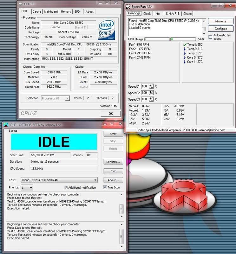
Task: Click lower ORTHOS log scroll-down arrow
Action: coord(121,246)
